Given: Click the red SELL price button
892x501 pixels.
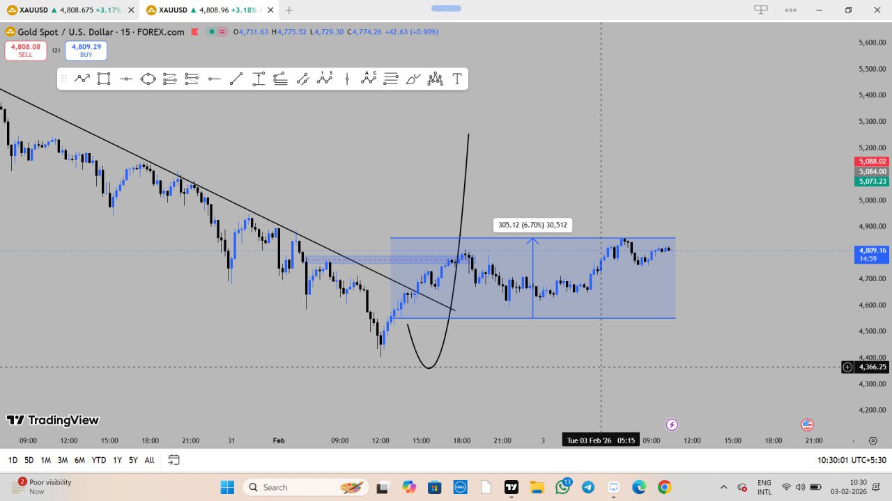Looking at the screenshot, I should click(x=26, y=51).
